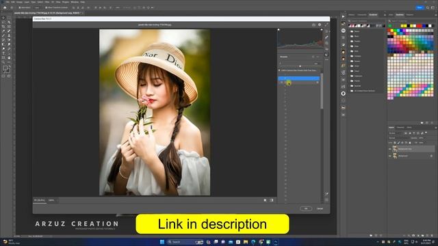The width and height of the screenshot is (438, 246).
Task: Open Camera Raw preferences gear icon
Action: [x=320, y=25]
